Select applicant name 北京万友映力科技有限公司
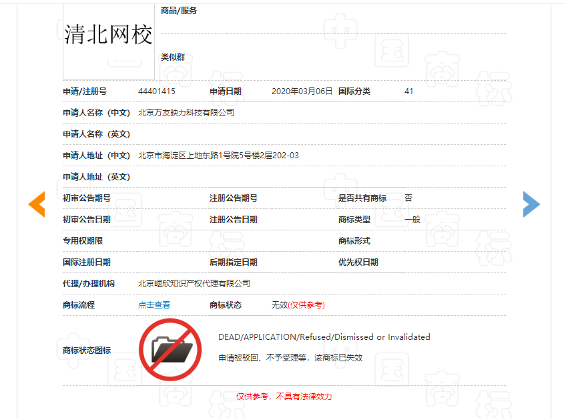Viewport: 564px width, 418px height. [x=186, y=113]
